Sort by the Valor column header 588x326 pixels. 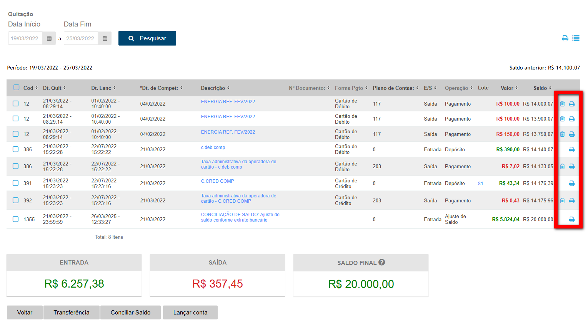pos(509,88)
